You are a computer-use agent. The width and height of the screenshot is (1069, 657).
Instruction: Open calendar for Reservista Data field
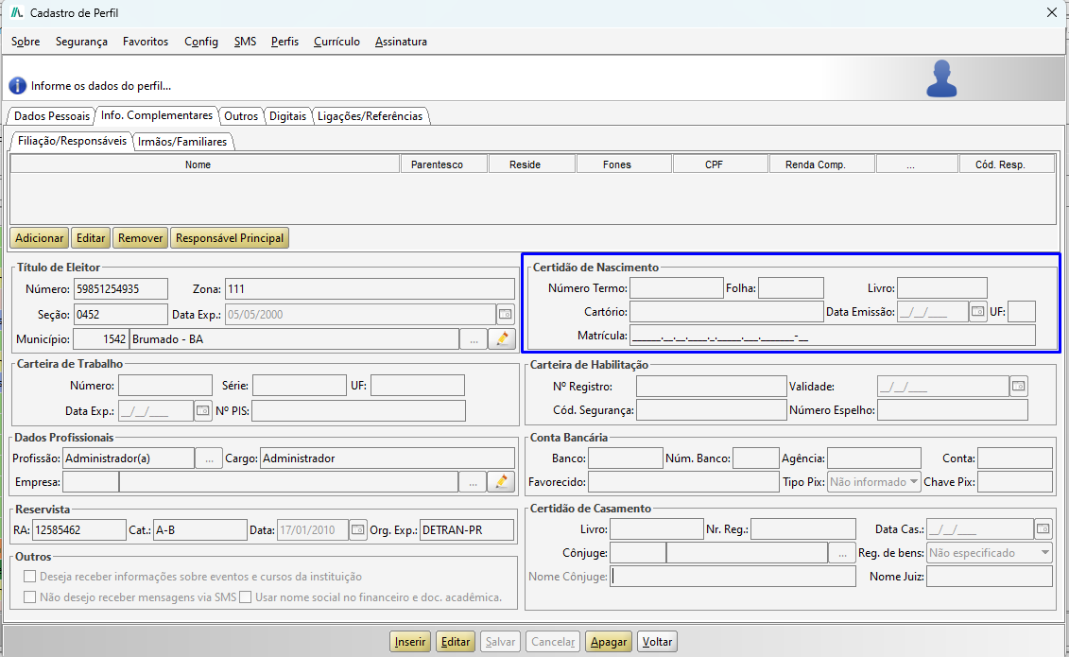358,529
